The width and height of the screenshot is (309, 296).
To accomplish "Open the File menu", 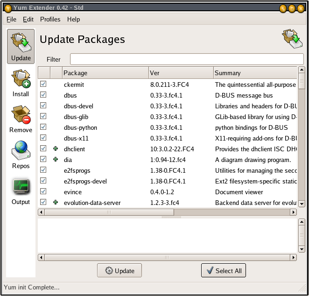I will [x=11, y=19].
